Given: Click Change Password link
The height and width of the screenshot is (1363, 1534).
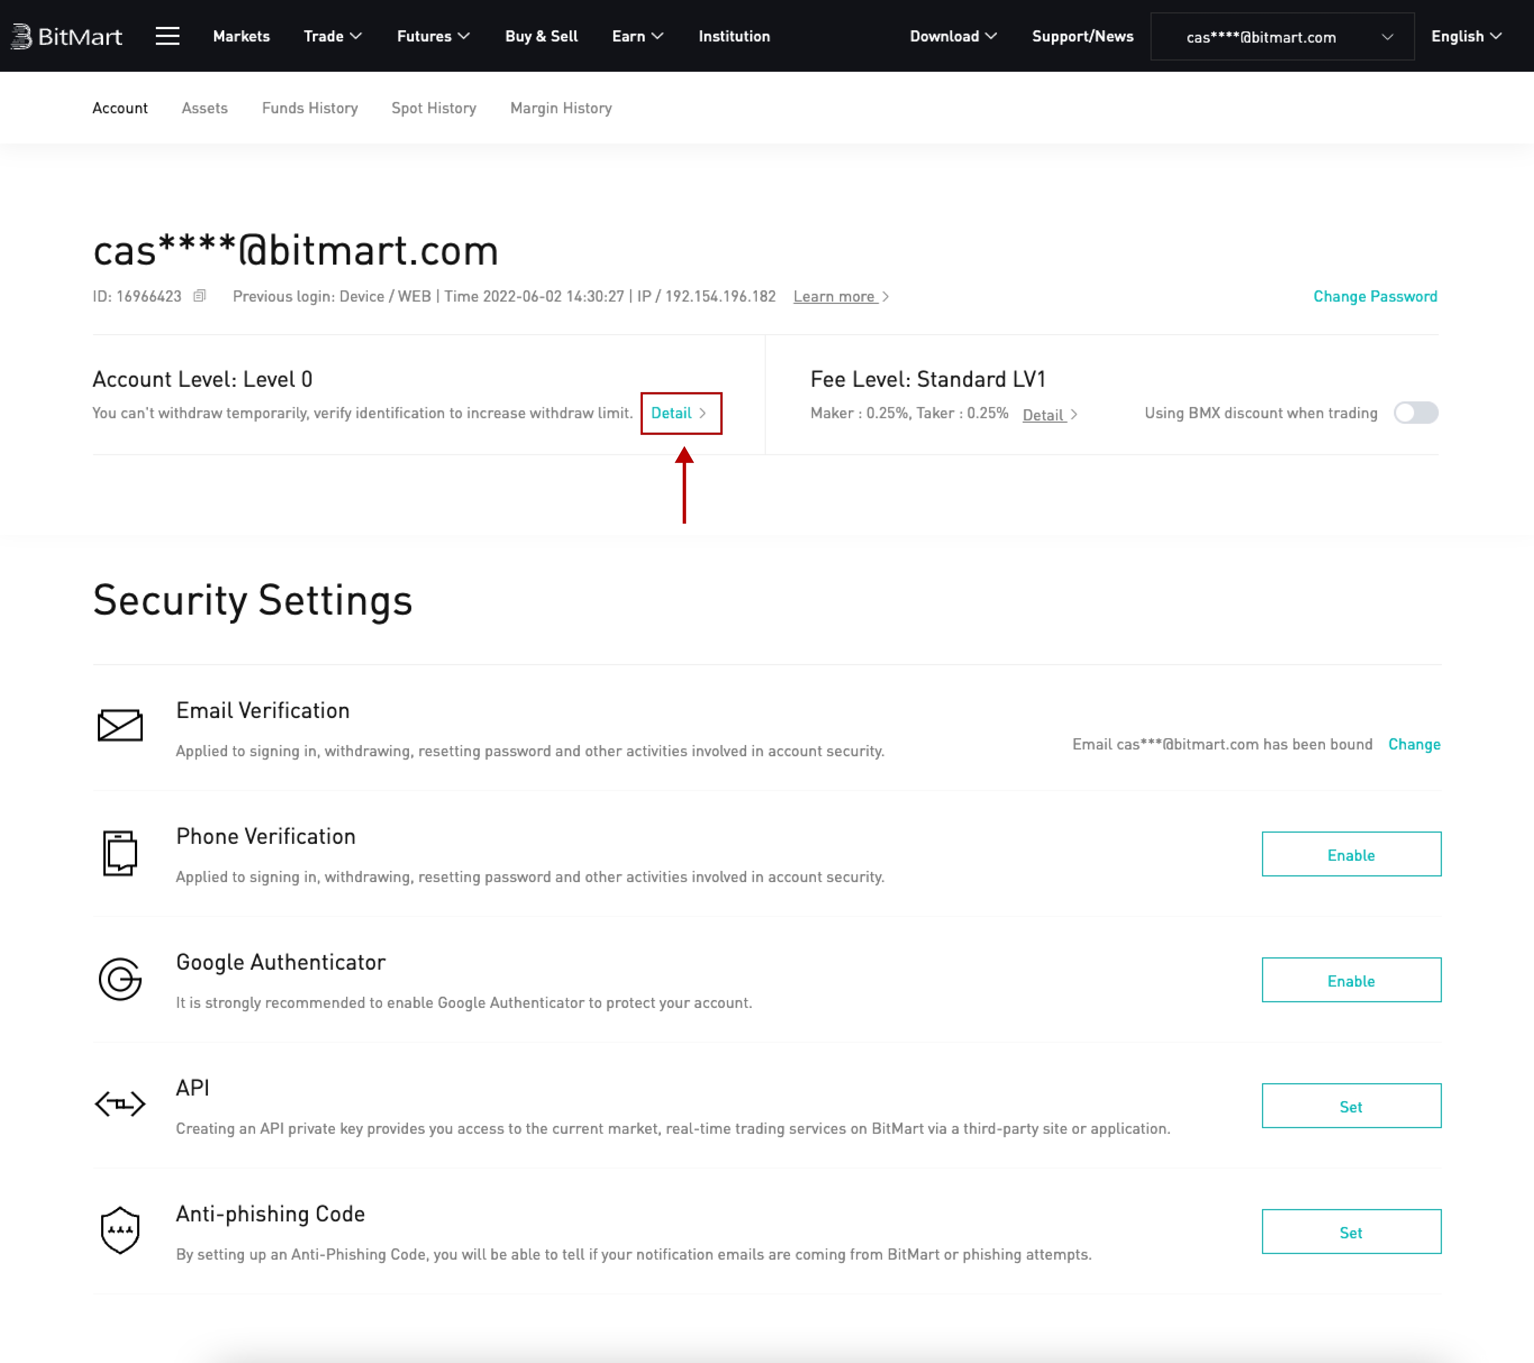Looking at the screenshot, I should coord(1375,297).
